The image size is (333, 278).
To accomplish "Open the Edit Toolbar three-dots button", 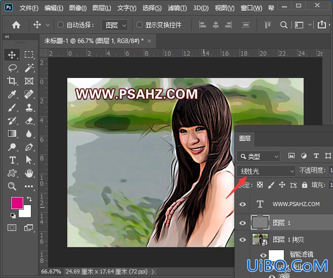I will 29,186.
